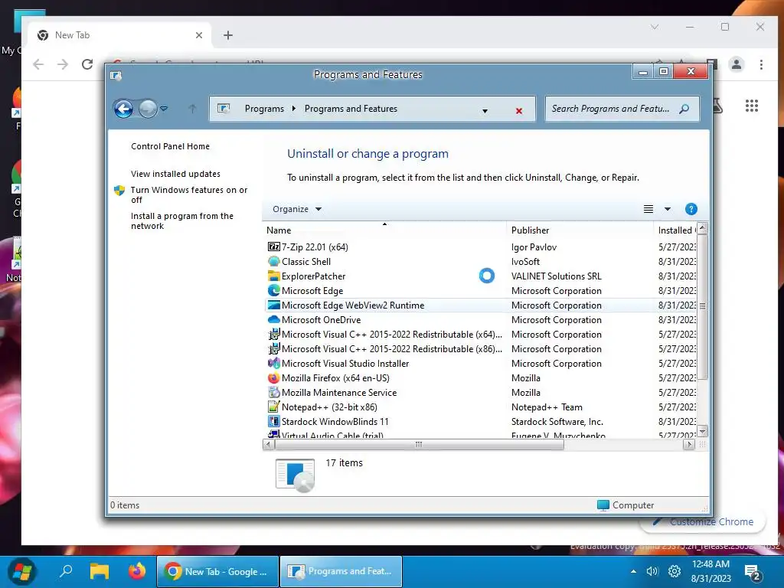Show hidden tray icons chevron
Image resolution: width=784 pixels, height=588 pixels.
pyautogui.click(x=633, y=571)
